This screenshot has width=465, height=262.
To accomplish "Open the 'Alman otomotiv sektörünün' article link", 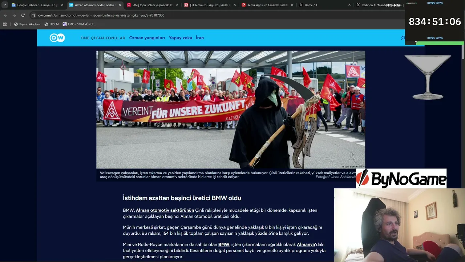I will click(x=165, y=210).
